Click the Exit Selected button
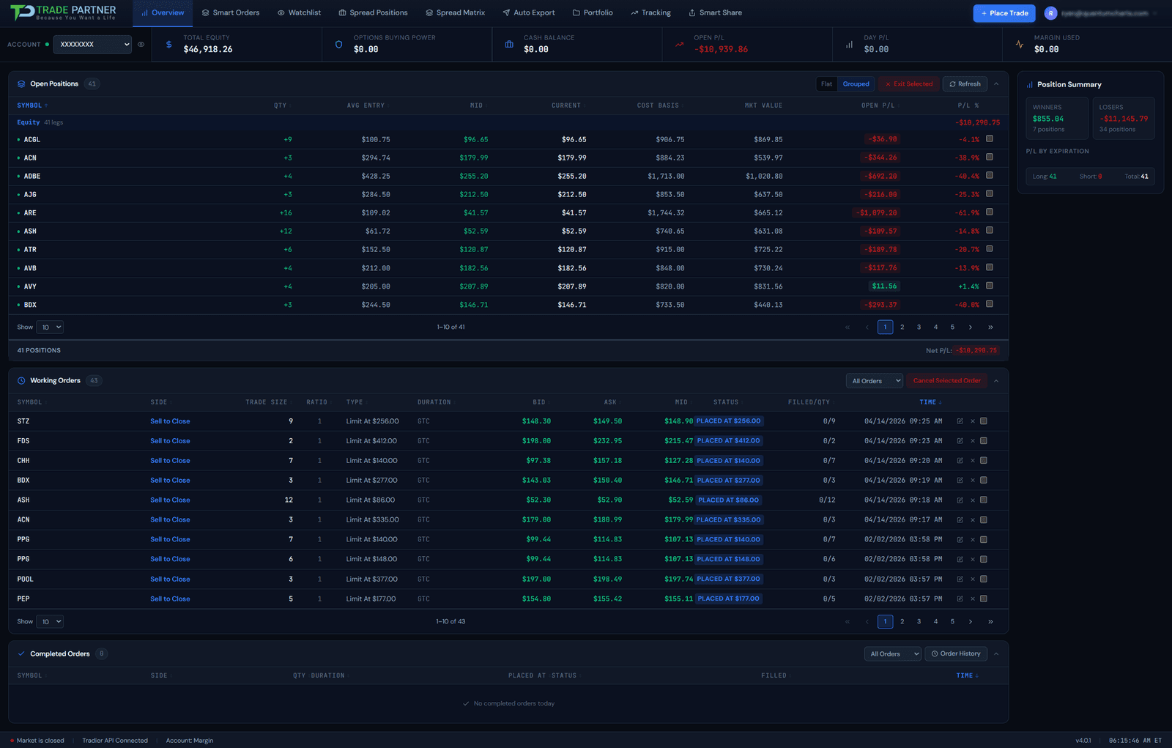Image resolution: width=1172 pixels, height=748 pixels. (908, 84)
